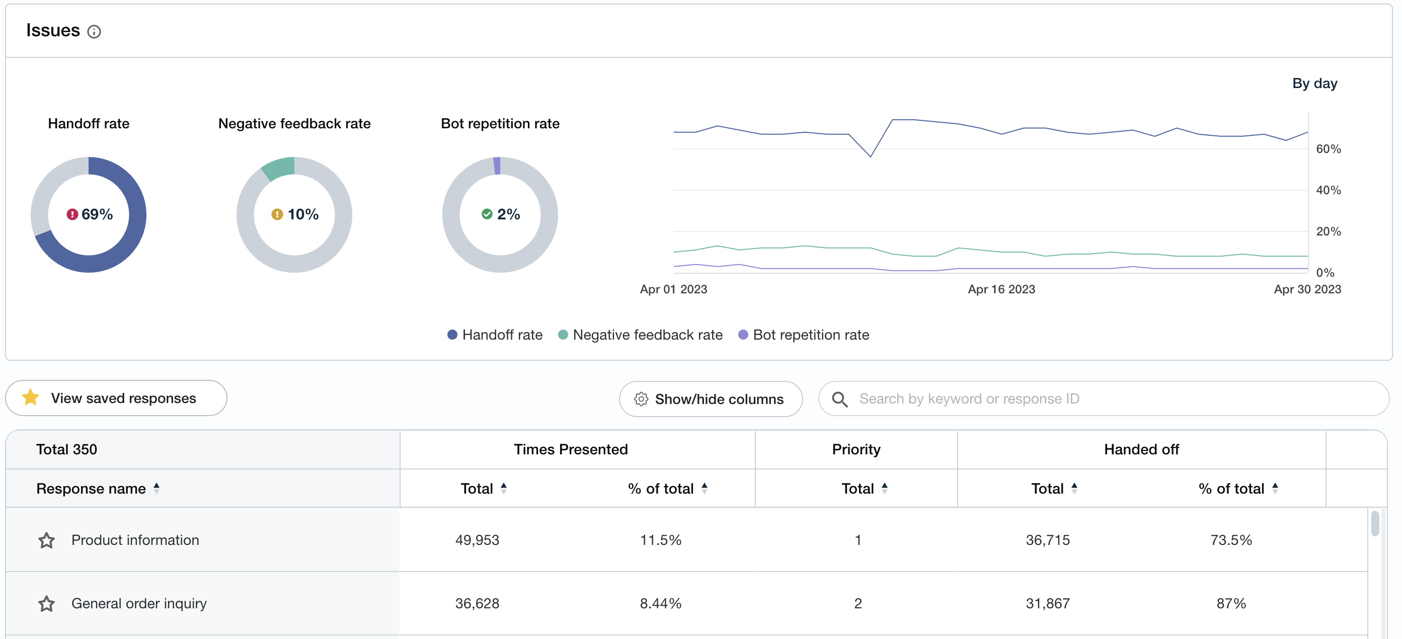
Task: Click the yellow star in View saved responses
Action: tap(31, 398)
